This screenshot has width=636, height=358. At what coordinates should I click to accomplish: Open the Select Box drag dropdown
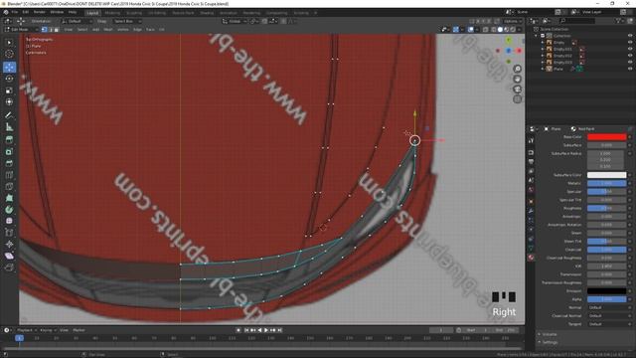(x=126, y=21)
